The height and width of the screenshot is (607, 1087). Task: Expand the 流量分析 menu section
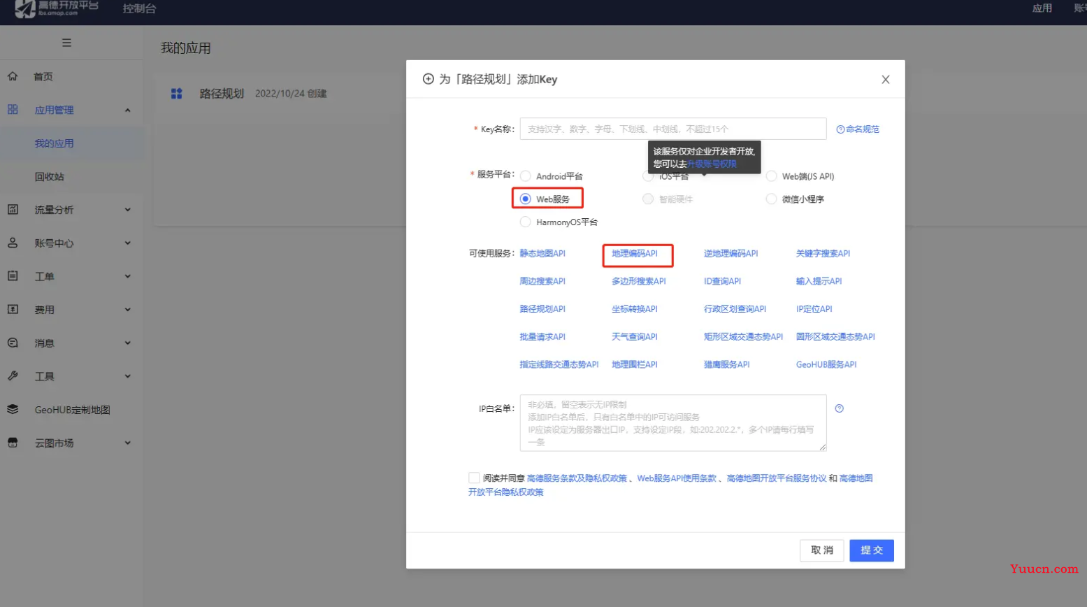(x=128, y=209)
